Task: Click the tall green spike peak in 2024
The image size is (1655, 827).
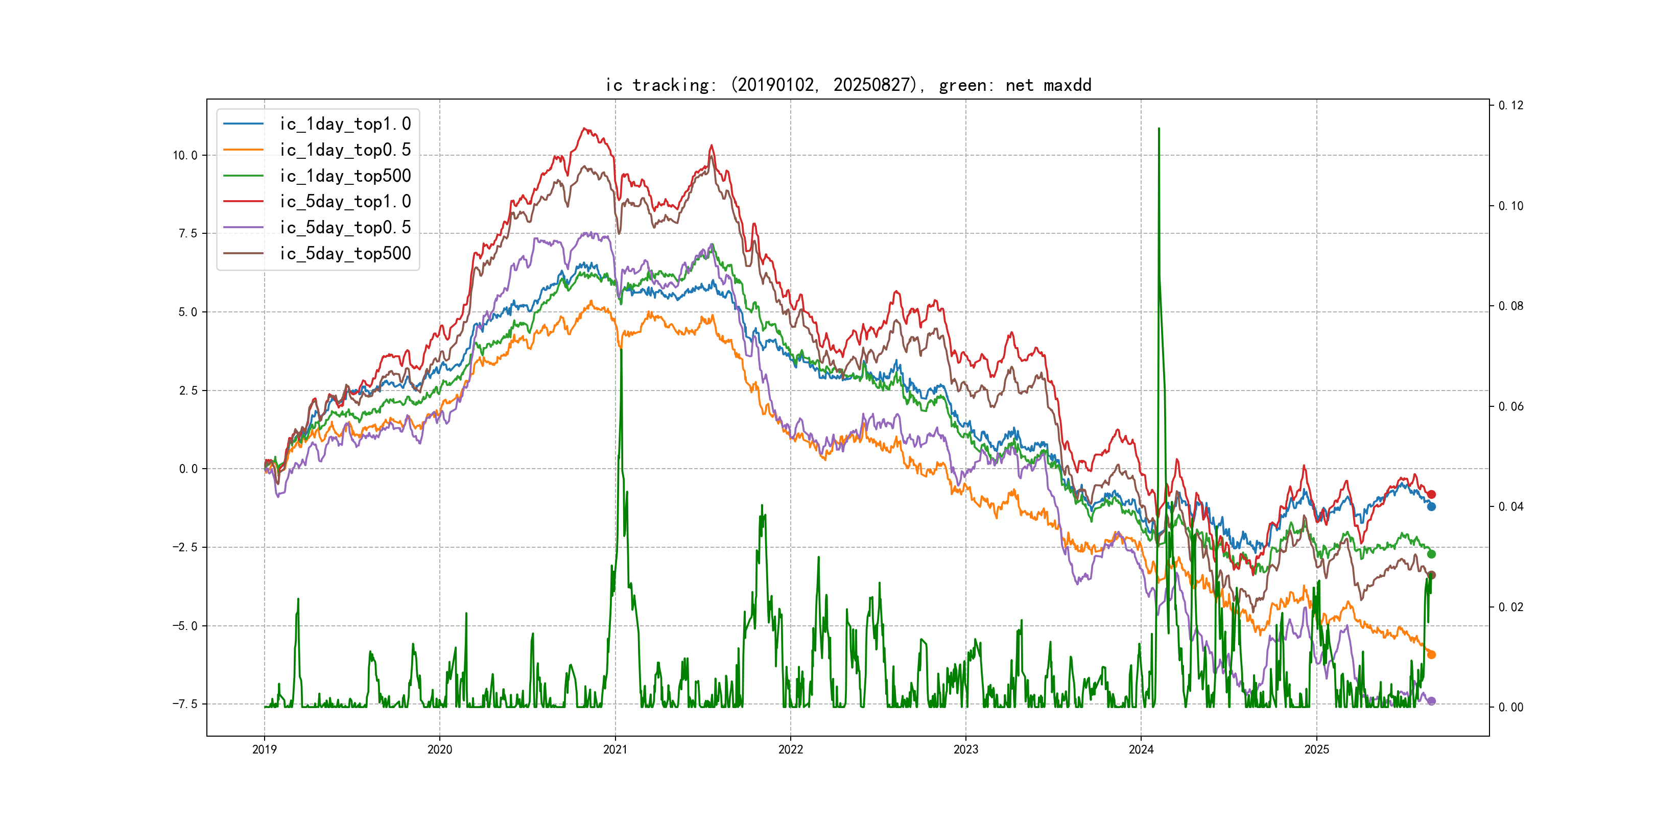Action: click(x=1158, y=130)
